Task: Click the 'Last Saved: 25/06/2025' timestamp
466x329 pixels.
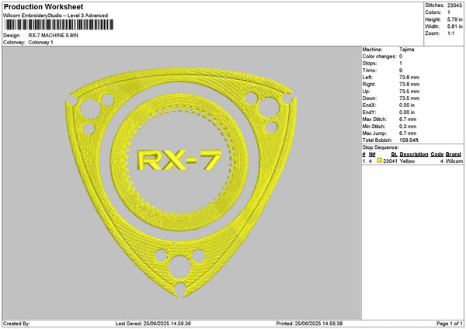Action: (153, 324)
